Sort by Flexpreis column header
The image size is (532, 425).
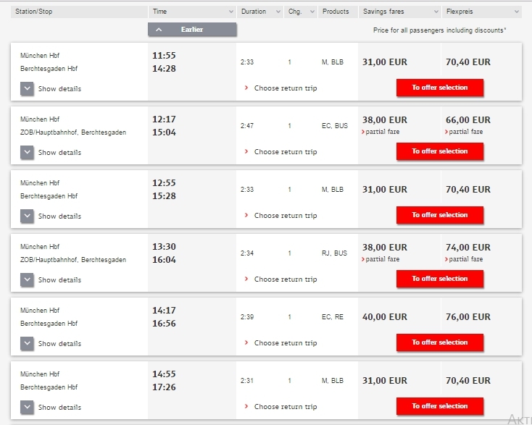point(482,12)
